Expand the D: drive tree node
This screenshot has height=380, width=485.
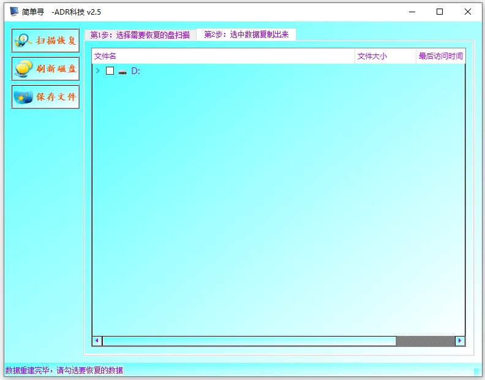click(98, 71)
